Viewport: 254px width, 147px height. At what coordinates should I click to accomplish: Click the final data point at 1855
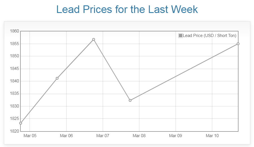point(238,44)
